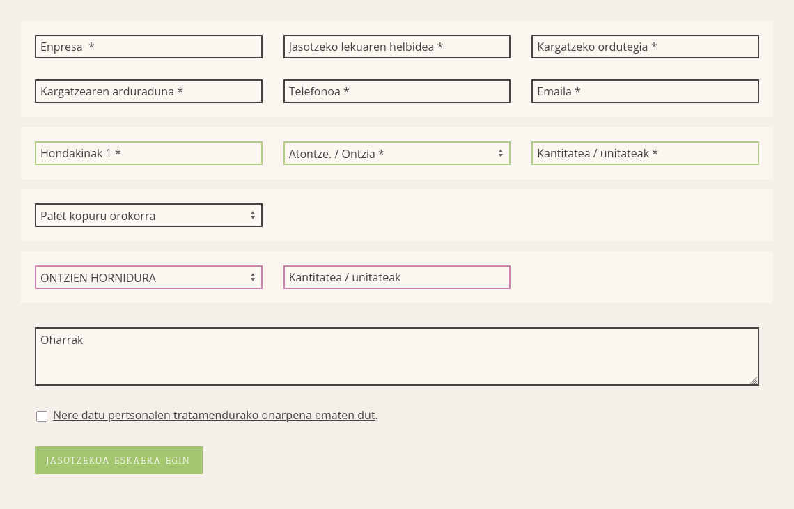794x509 pixels.
Task: Open the ONTZIEN HORNIDURA dropdown
Action: tap(148, 277)
